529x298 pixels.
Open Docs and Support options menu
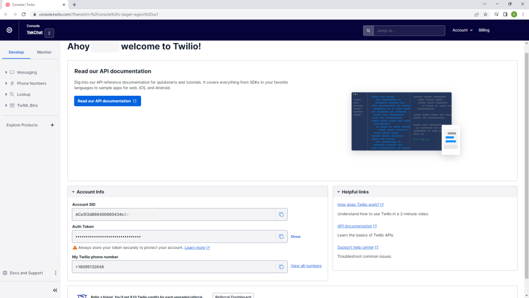pyautogui.click(x=56, y=273)
